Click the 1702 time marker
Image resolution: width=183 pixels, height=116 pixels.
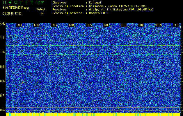pos(37,25)
